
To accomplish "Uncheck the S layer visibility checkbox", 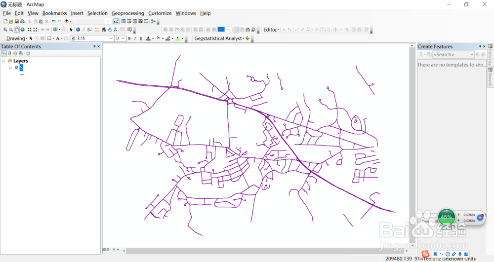I will (x=17, y=68).
